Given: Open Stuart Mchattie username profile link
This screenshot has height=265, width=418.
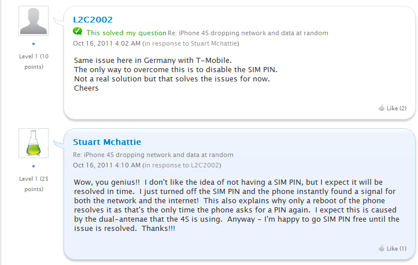Looking at the screenshot, I should pos(107,142).
